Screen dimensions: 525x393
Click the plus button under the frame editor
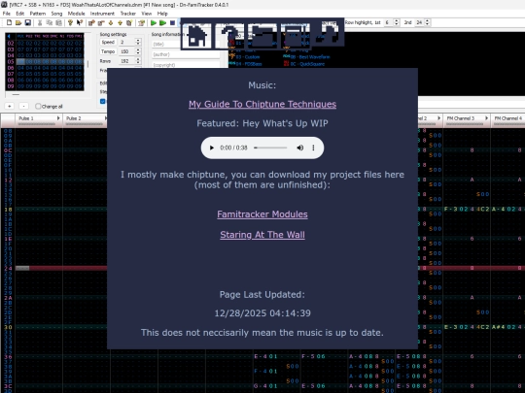[10, 106]
